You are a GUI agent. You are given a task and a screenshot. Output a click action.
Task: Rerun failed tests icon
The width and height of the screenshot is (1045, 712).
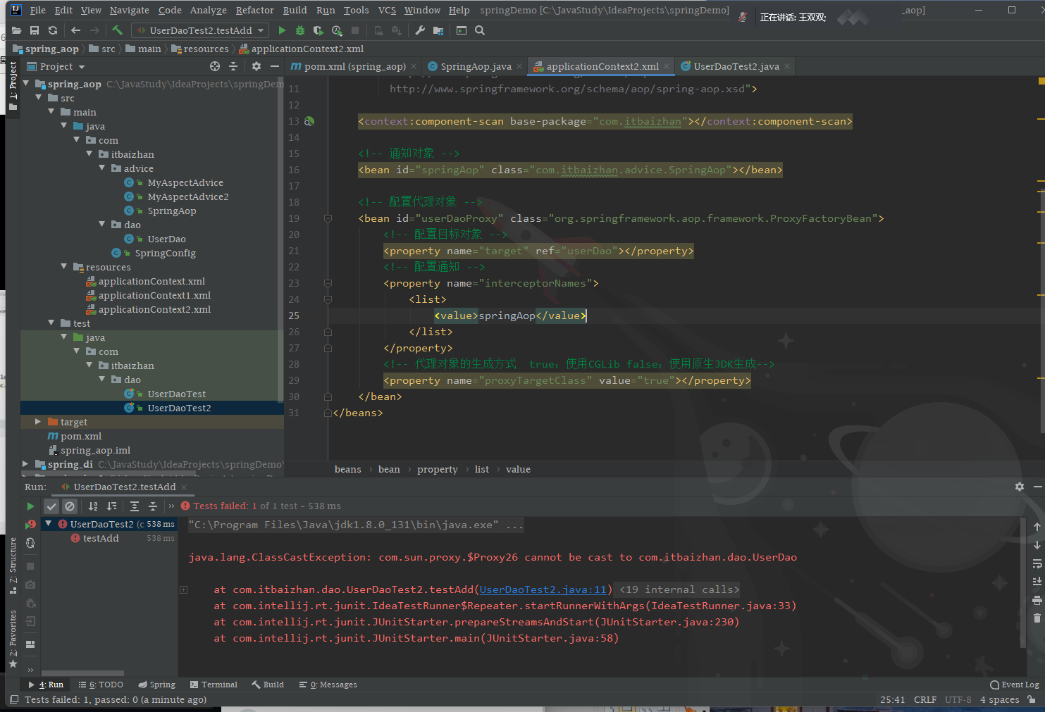coord(30,525)
